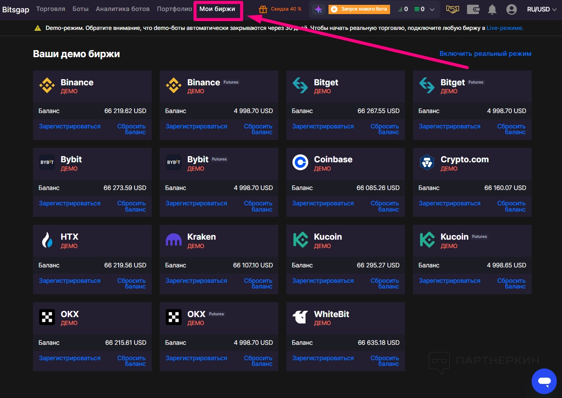Image resolution: width=562 pixels, height=398 pixels.
Task: Click the HTX flame logo icon
Action: 47,240
